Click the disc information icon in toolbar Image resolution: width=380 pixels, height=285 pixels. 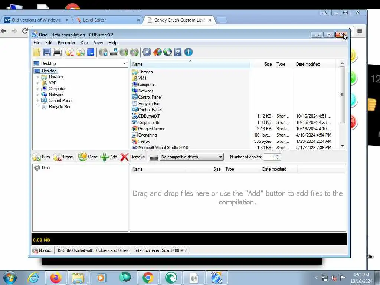click(103, 52)
